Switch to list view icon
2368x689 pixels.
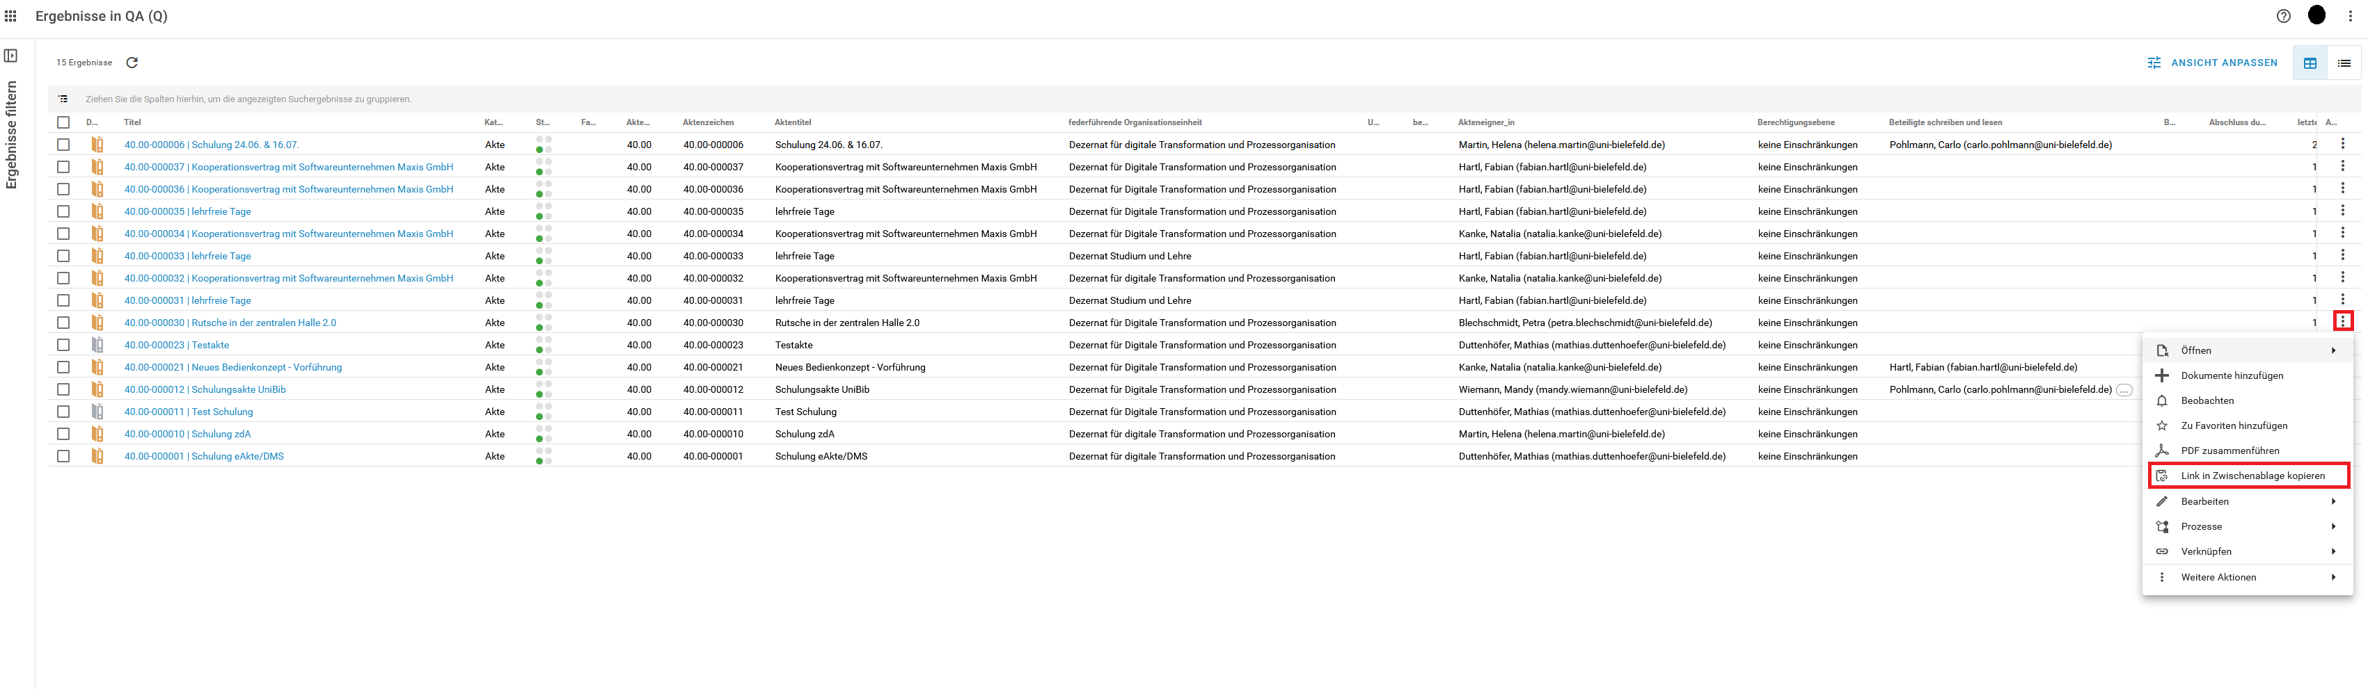pyautogui.click(x=2343, y=63)
